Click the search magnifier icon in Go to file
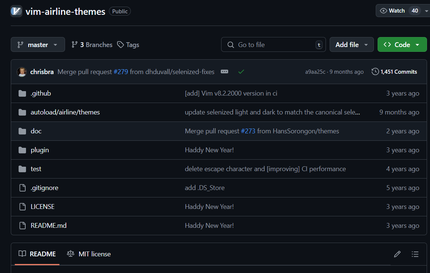Screen dimensions: 430x273 (x=231, y=45)
